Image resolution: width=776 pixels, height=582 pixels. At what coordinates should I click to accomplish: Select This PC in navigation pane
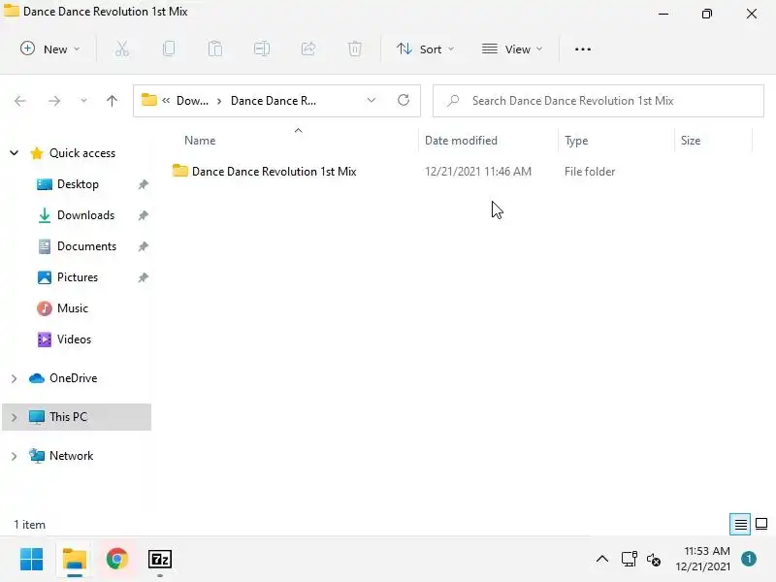[x=68, y=417]
